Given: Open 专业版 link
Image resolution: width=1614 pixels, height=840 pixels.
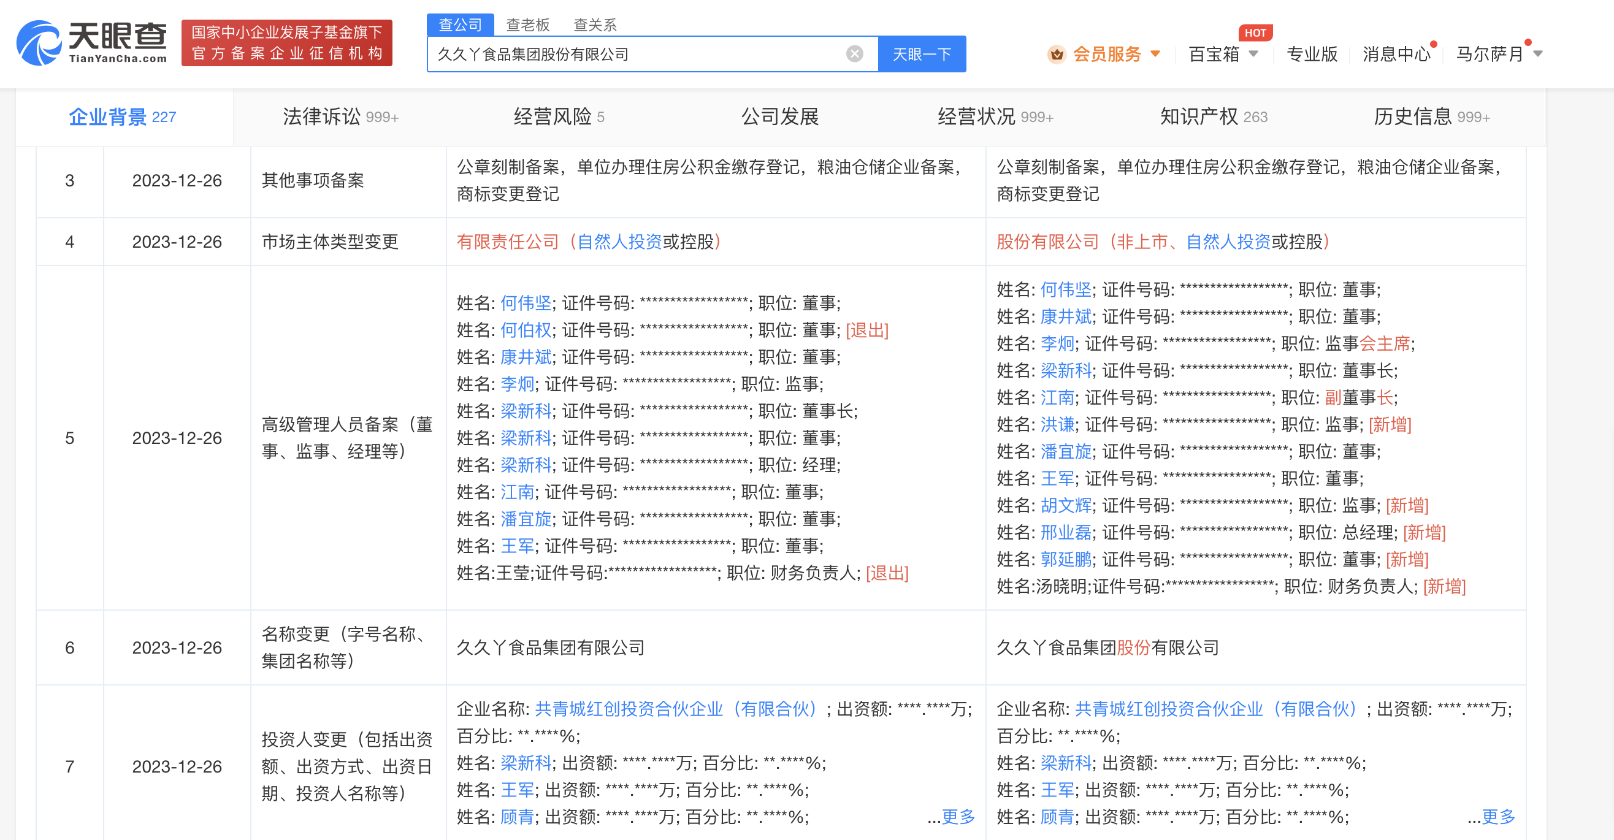Looking at the screenshot, I should (1311, 55).
